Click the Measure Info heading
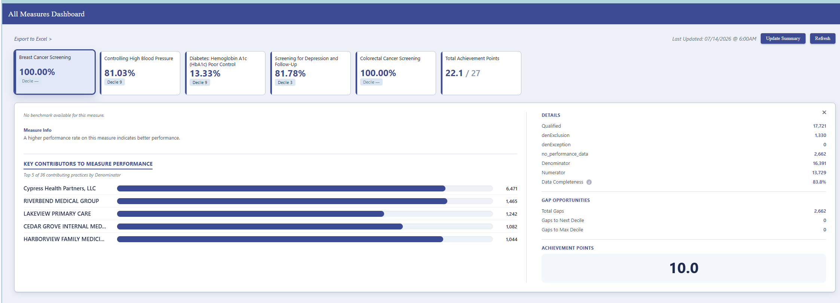 [37, 130]
